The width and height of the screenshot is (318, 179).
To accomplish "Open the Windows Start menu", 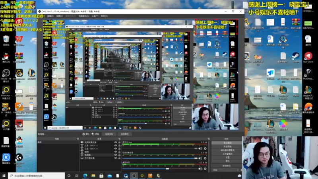I will tap(4, 175).
